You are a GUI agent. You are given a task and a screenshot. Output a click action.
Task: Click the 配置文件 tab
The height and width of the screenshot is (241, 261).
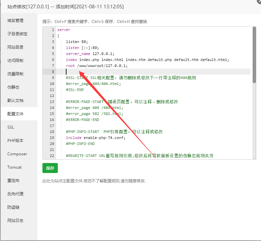click(15, 114)
